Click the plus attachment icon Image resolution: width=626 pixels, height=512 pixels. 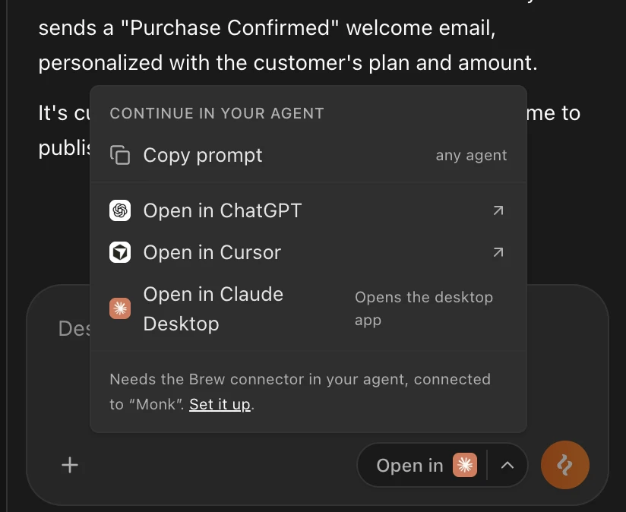[x=70, y=466]
